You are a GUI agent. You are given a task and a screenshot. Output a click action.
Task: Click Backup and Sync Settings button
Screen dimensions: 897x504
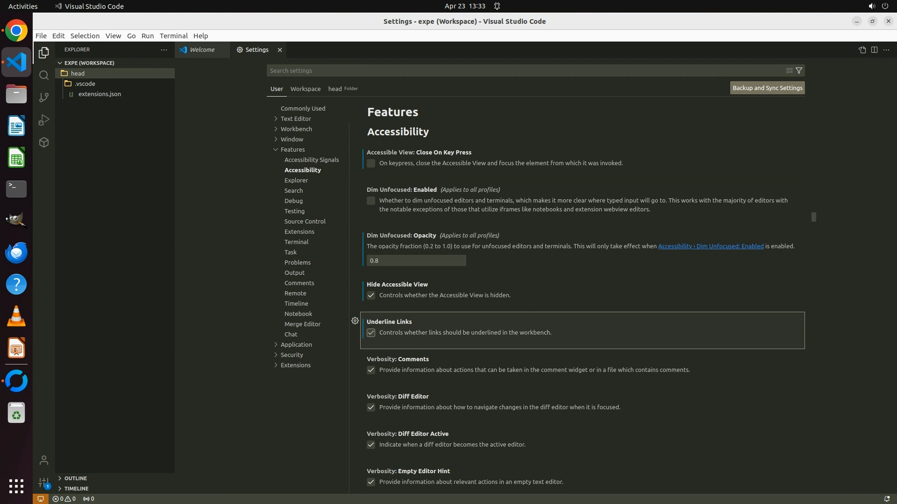click(x=767, y=88)
